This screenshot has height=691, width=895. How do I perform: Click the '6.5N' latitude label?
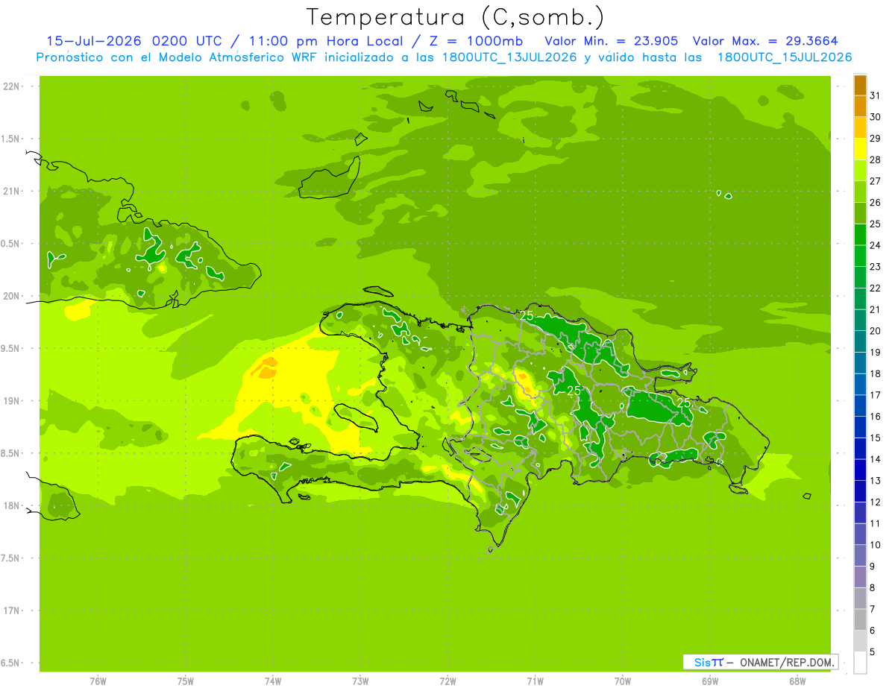pyautogui.click(x=10, y=663)
